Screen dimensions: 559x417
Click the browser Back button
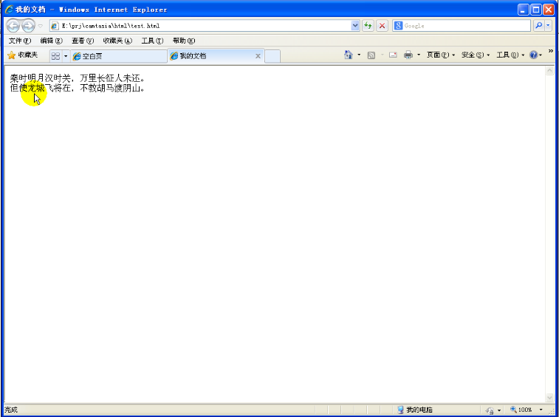[13, 26]
